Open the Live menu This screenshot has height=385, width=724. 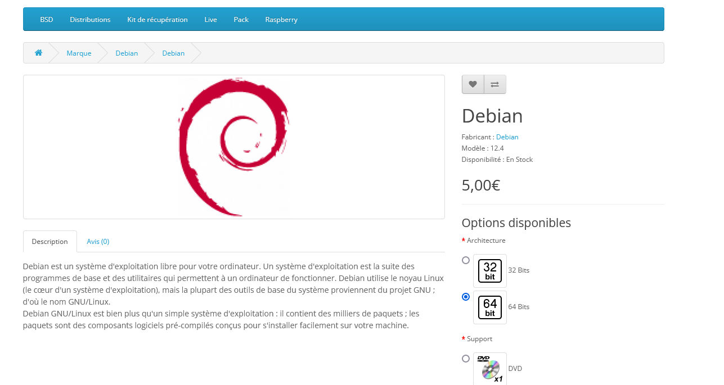211,20
